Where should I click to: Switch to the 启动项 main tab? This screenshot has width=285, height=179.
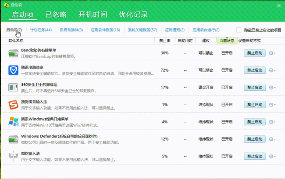23,14
